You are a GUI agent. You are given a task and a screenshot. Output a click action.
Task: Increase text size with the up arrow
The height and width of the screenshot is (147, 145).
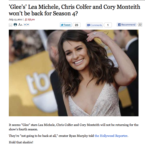tap(25, 24)
